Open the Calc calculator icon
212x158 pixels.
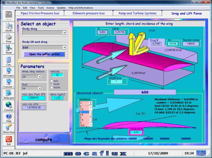click(9, 60)
